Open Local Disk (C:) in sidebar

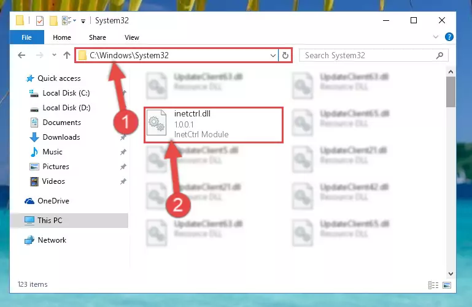(66, 93)
